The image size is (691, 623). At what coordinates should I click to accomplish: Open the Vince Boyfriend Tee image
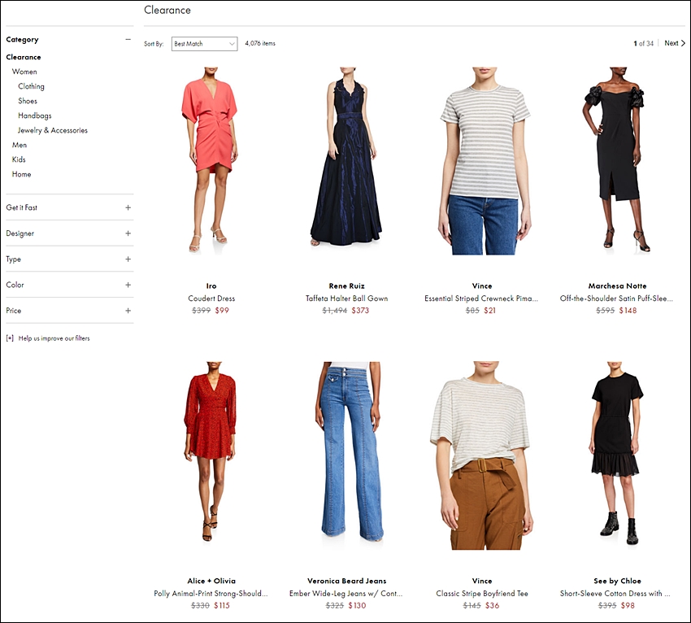tap(480, 456)
